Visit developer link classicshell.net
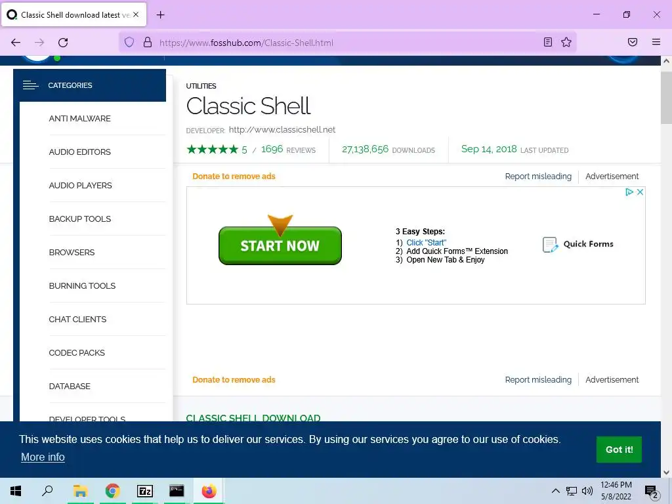 click(282, 129)
